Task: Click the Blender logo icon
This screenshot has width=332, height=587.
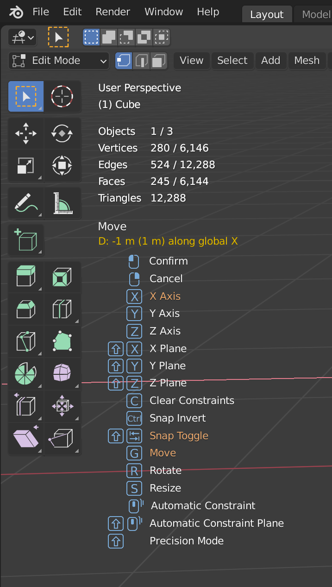Action: pos(16,13)
